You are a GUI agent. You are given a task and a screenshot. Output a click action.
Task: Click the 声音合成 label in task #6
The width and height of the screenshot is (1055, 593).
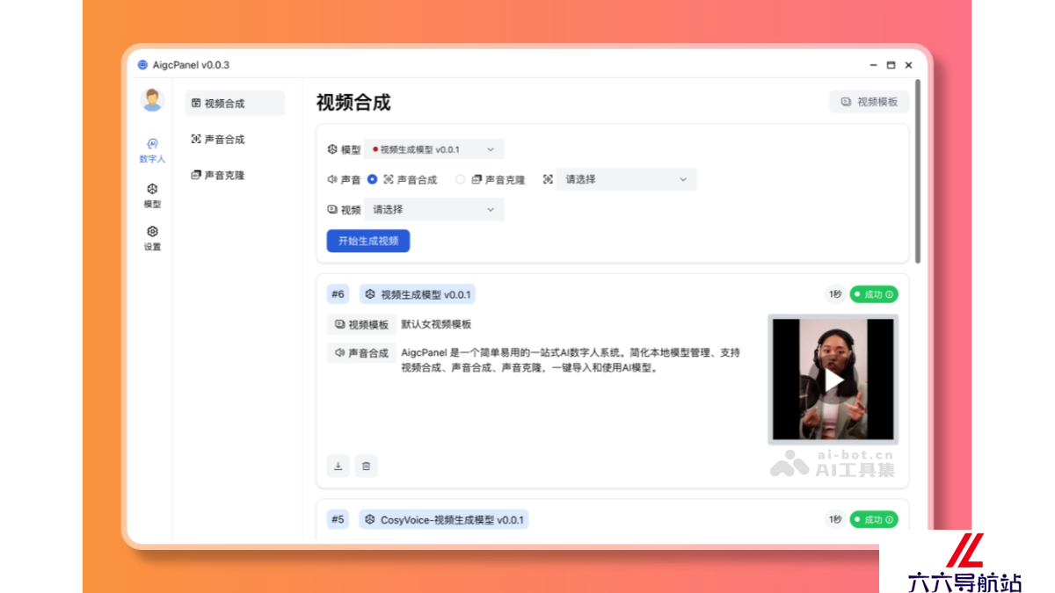tap(361, 352)
